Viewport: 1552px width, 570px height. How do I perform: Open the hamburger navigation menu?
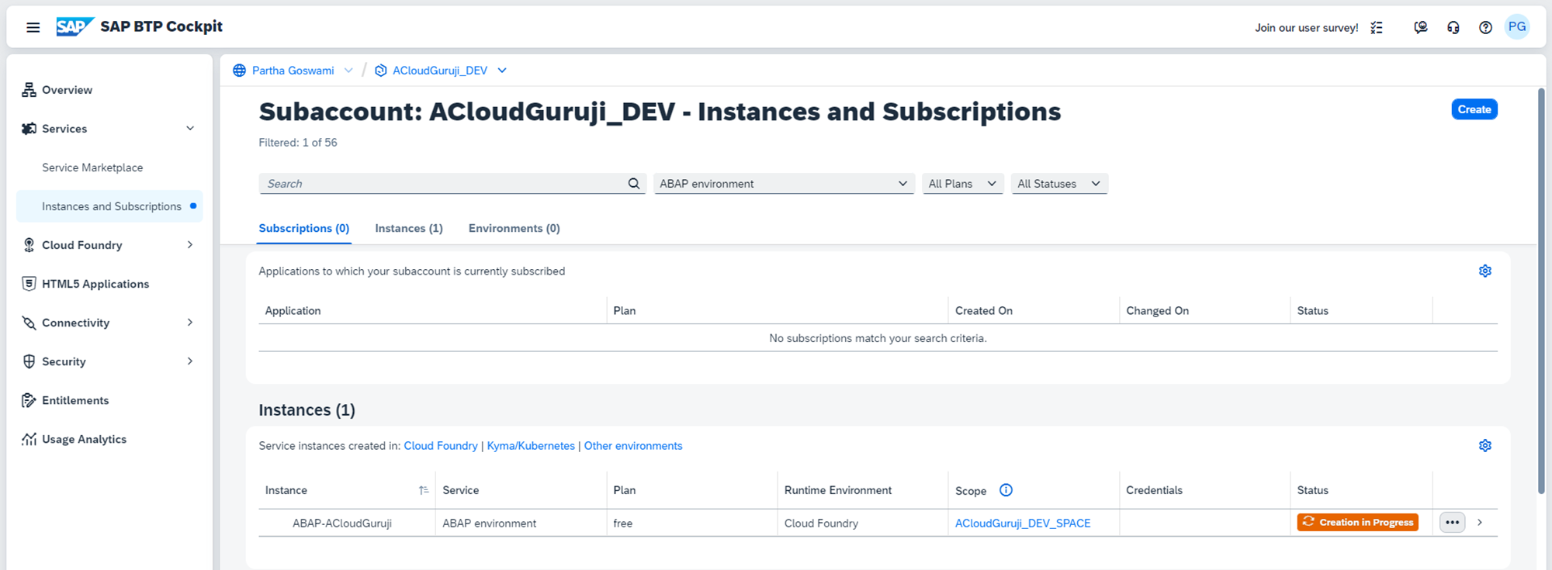tap(33, 27)
